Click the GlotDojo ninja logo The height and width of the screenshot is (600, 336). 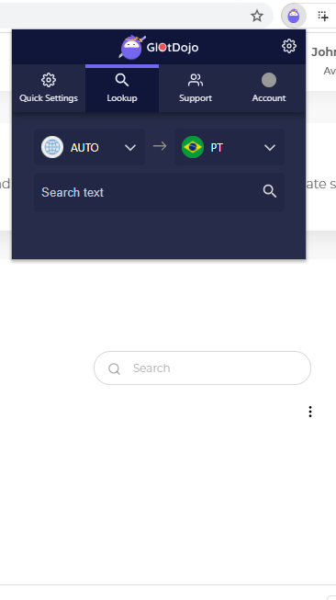point(132,48)
